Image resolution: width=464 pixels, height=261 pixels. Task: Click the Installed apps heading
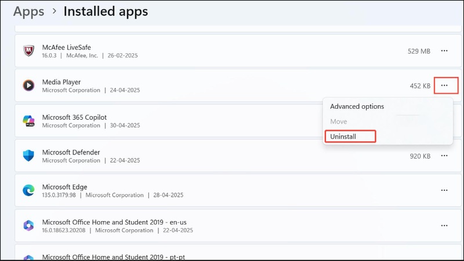106,12
